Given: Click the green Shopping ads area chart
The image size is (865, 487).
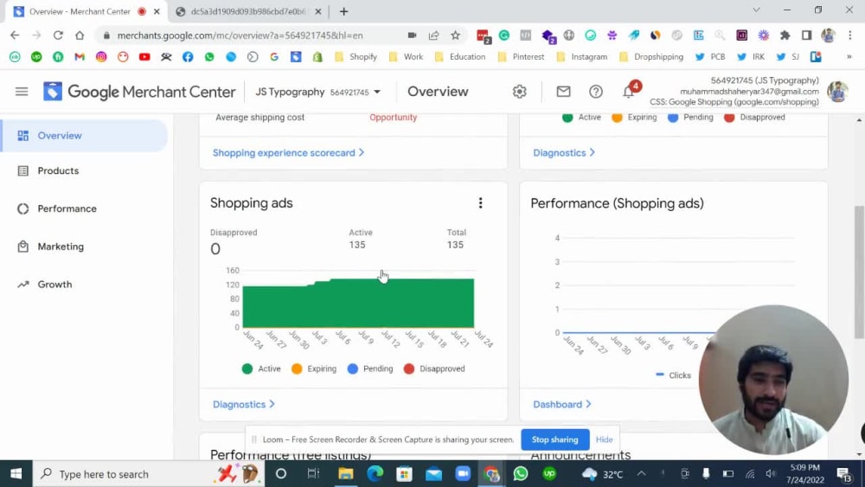Looking at the screenshot, I should coord(358,304).
